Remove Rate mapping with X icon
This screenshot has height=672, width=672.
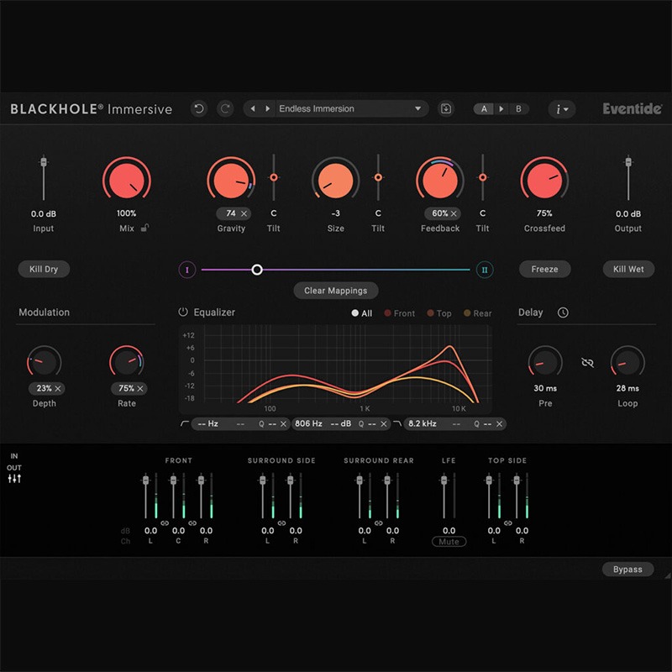(139, 388)
